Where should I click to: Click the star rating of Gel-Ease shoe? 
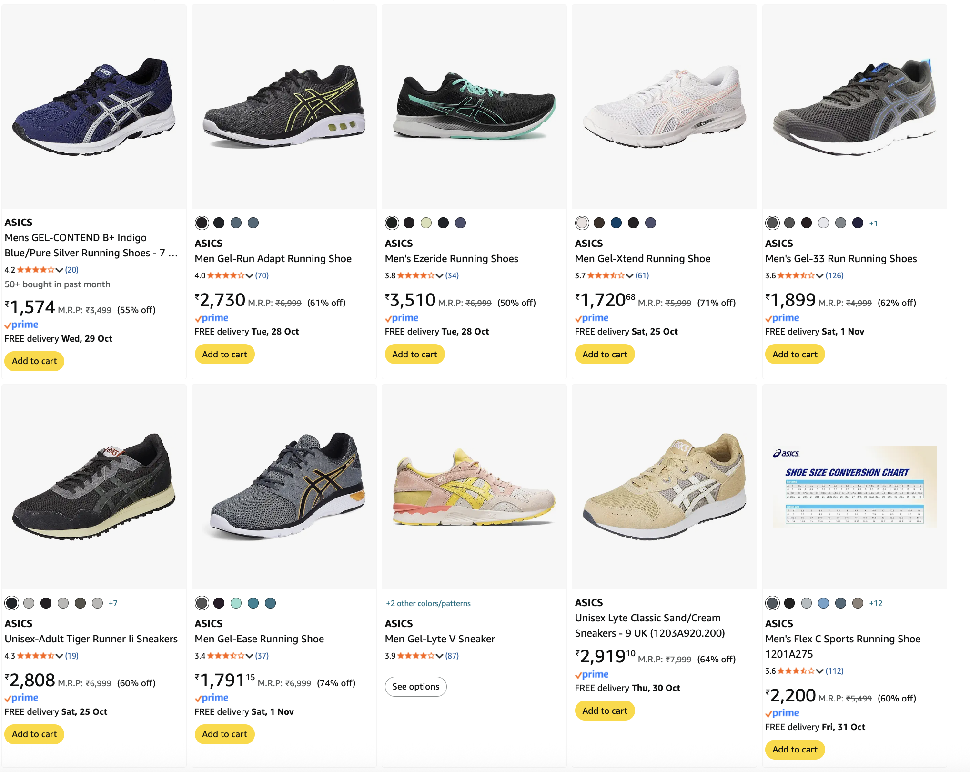click(x=225, y=656)
